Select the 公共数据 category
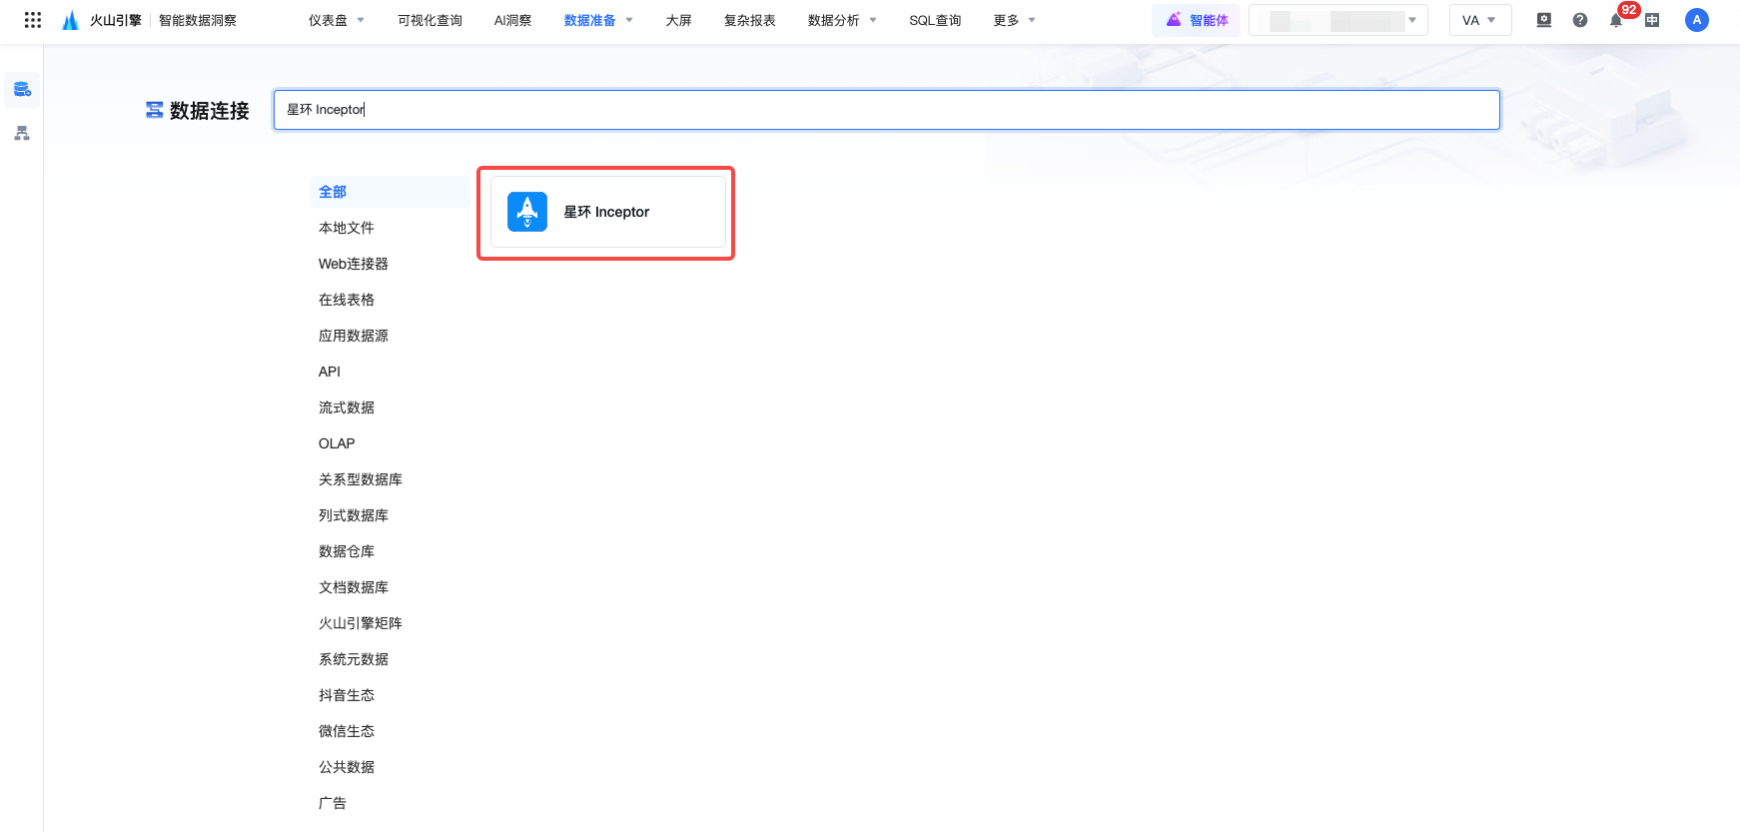This screenshot has height=832, width=1740. [x=347, y=767]
